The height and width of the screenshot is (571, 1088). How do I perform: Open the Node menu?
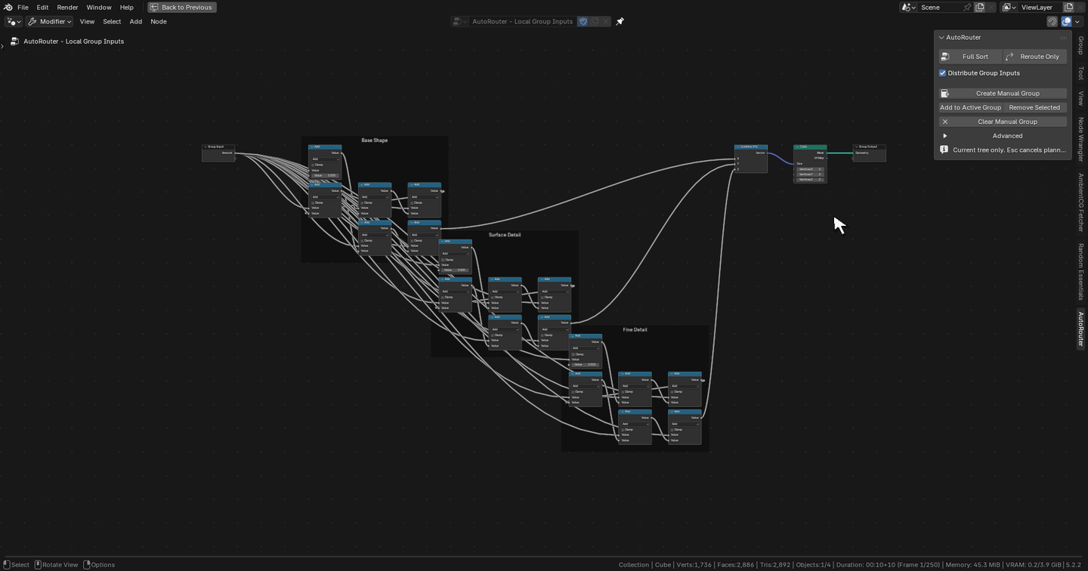pyautogui.click(x=159, y=21)
